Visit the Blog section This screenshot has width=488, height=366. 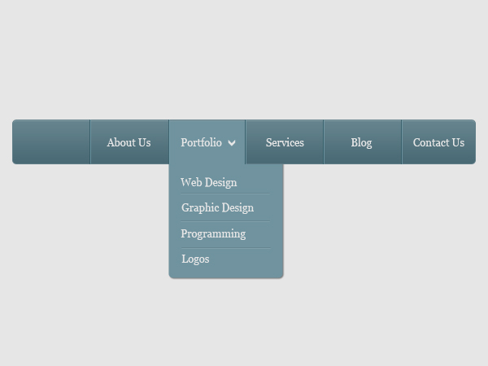[x=363, y=142]
